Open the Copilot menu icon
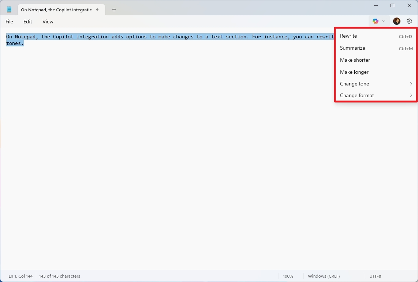Image resolution: width=418 pixels, height=282 pixels. [375, 21]
